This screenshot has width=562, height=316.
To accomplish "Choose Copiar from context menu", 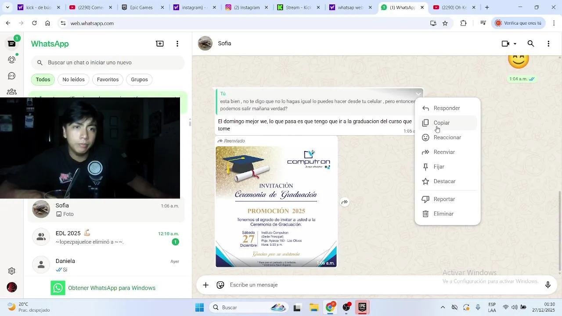I will pyautogui.click(x=447, y=123).
